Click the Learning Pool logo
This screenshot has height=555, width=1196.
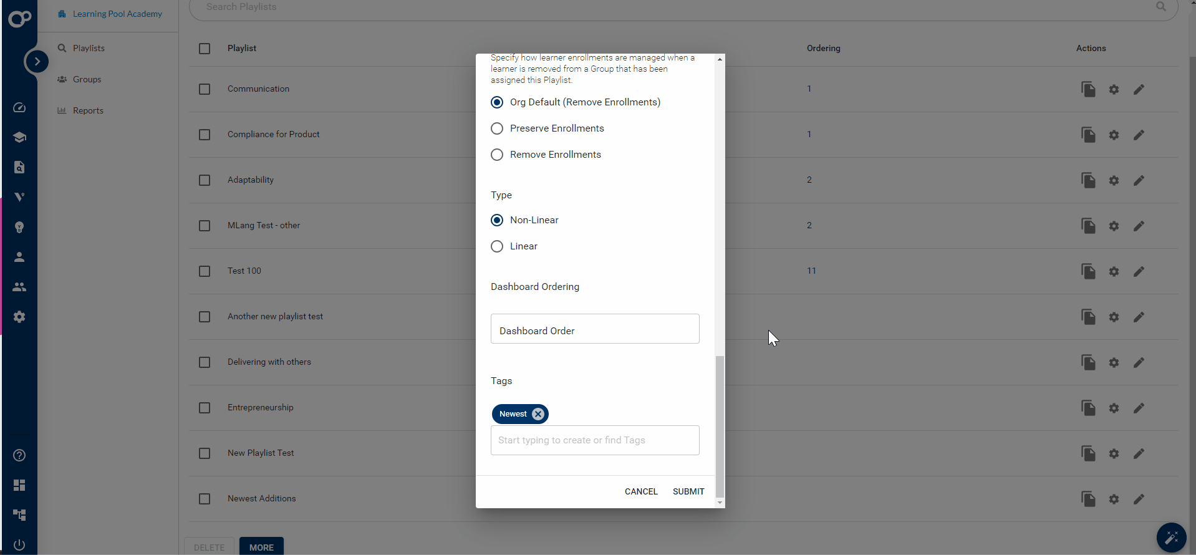pos(19,19)
